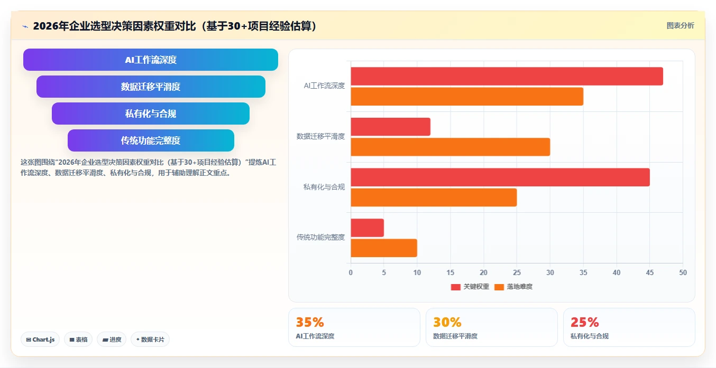Select the 传统功能完整度 funnel bar

click(x=151, y=140)
